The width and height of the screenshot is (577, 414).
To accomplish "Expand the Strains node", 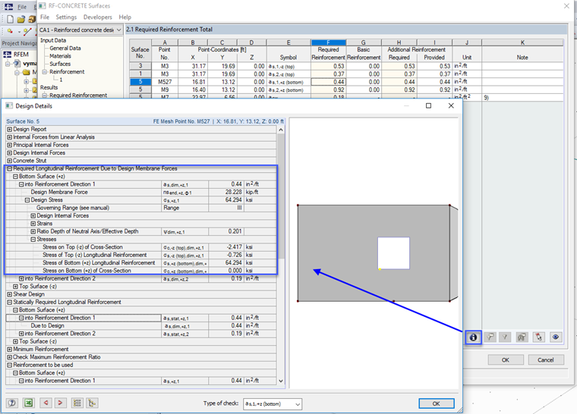I will [33, 224].
